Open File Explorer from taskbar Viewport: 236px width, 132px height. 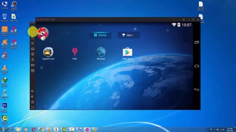18,129
